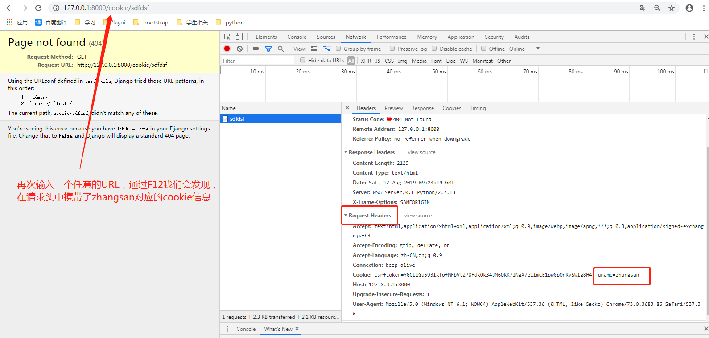Open the Audits panel tab
The image size is (709, 338).
[x=522, y=37]
